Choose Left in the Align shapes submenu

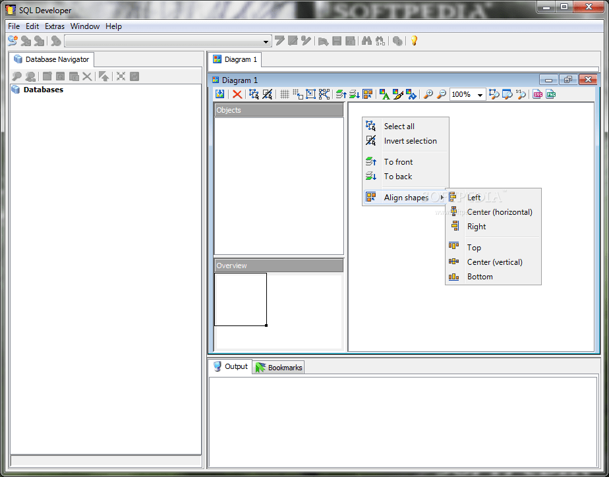[493, 197]
